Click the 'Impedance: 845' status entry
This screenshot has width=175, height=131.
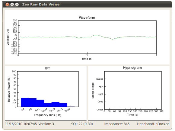point(117,124)
